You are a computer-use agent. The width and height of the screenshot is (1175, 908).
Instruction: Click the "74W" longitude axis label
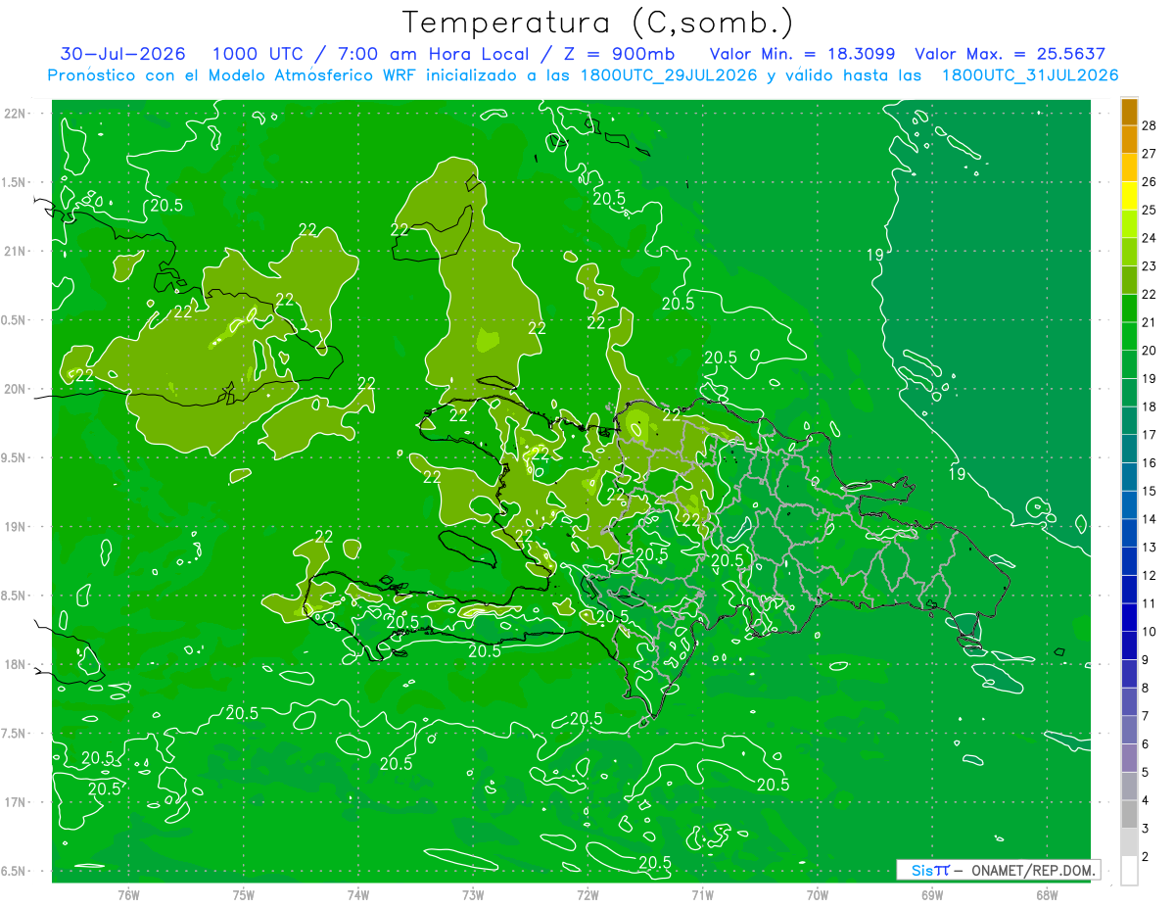[x=358, y=894]
